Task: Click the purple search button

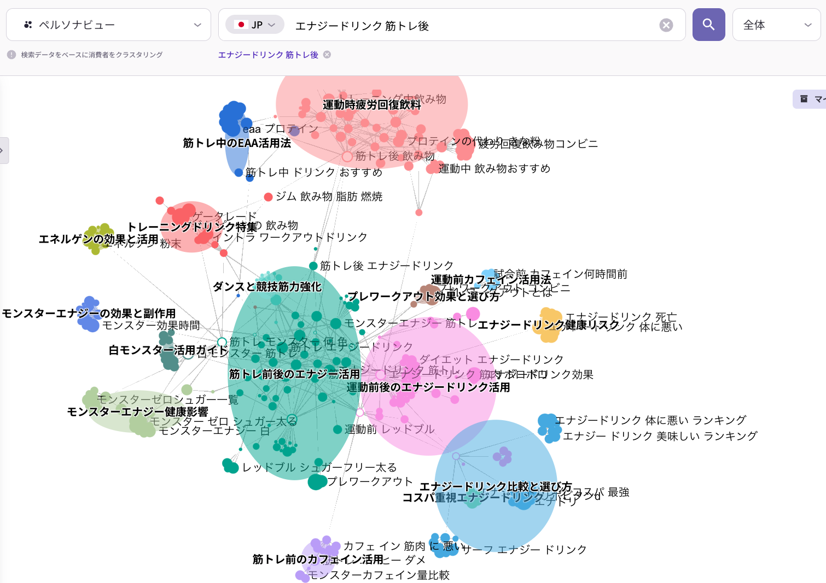Action: (x=708, y=25)
